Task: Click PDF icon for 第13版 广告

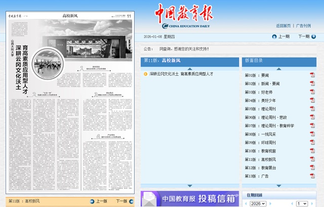Action: [x=312, y=176]
